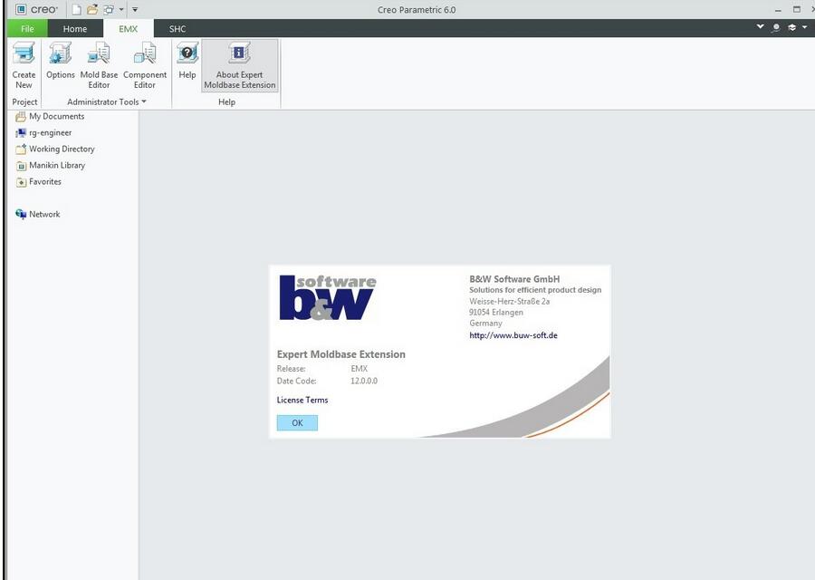Image resolution: width=815 pixels, height=580 pixels.
Task: Open the License Terms link
Action: pyautogui.click(x=302, y=400)
